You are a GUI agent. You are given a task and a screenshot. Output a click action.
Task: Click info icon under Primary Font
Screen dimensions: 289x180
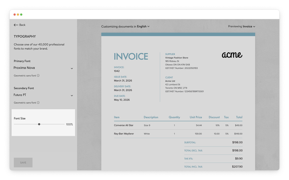pos(38,75)
